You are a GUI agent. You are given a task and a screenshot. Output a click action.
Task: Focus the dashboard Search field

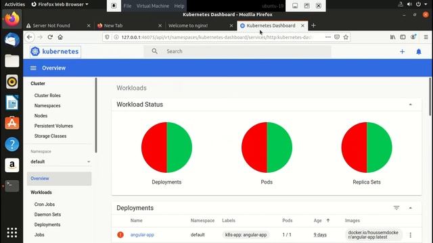pos(237,51)
